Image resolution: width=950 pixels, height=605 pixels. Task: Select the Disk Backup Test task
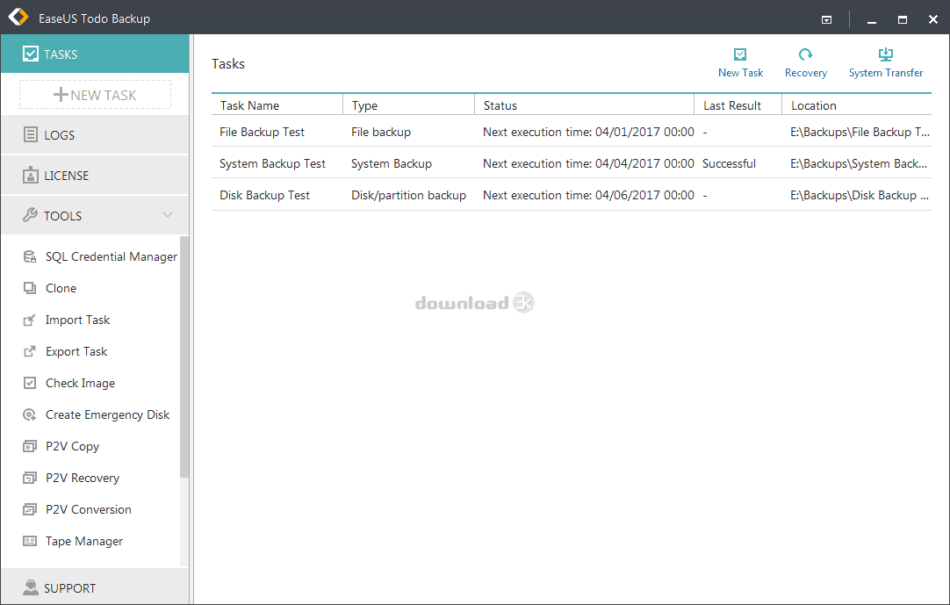264,195
